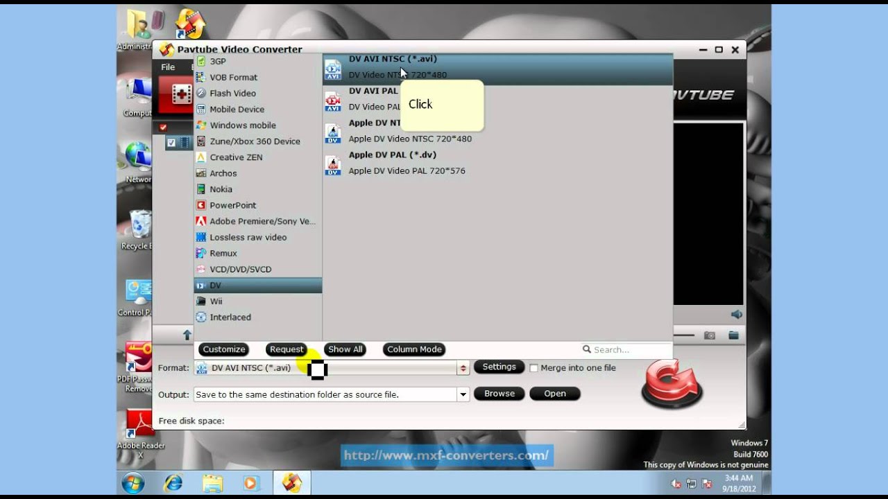The image size is (888, 499).
Task: Click the 3GP category icon
Action: point(201,61)
